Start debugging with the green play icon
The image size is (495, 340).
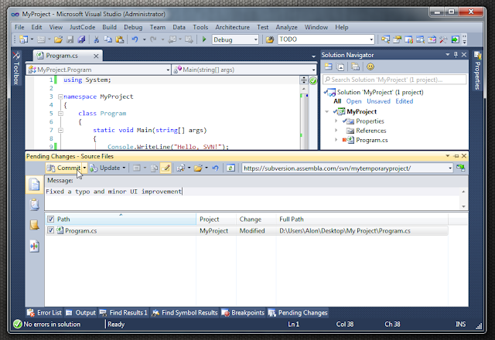click(204, 39)
